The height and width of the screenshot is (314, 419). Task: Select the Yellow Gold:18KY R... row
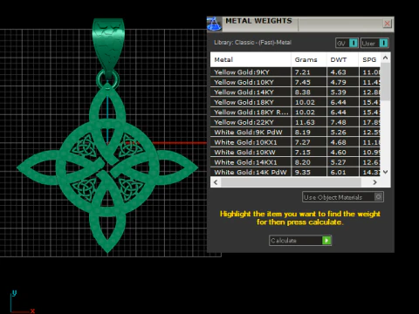295,113
